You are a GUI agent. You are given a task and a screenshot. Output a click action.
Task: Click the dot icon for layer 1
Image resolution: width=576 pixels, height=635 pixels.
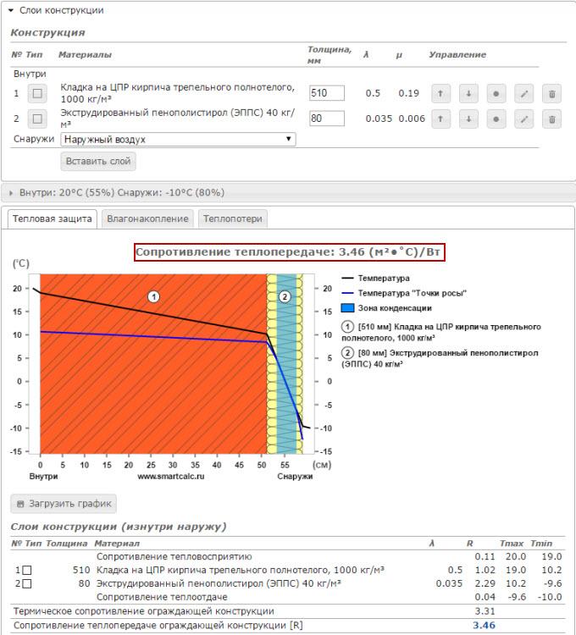(496, 93)
